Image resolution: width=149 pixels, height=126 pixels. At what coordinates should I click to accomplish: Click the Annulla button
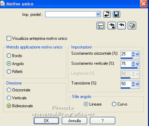click(74, 121)
